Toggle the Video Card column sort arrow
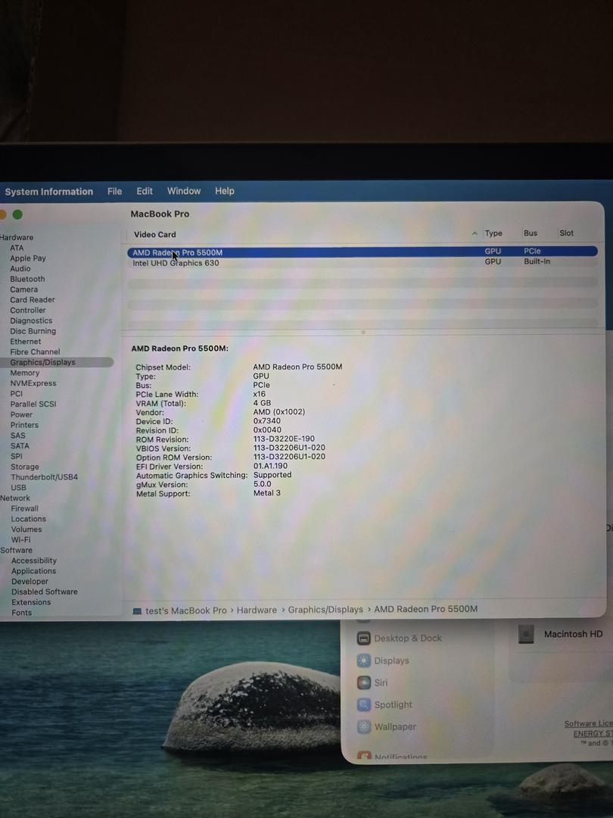Screen dimensions: 613x818 tap(475, 234)
